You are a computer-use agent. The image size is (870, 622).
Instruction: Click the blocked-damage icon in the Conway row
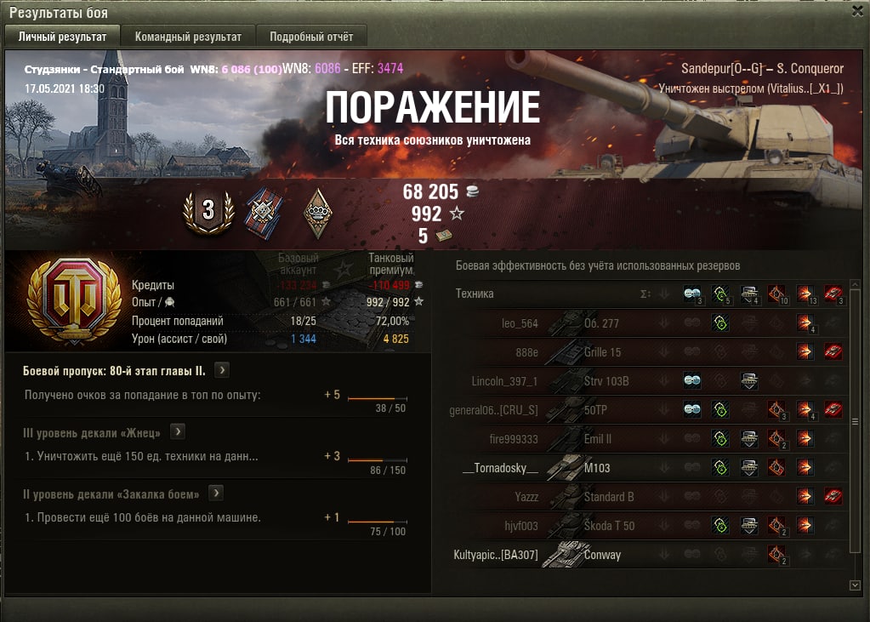776,554
